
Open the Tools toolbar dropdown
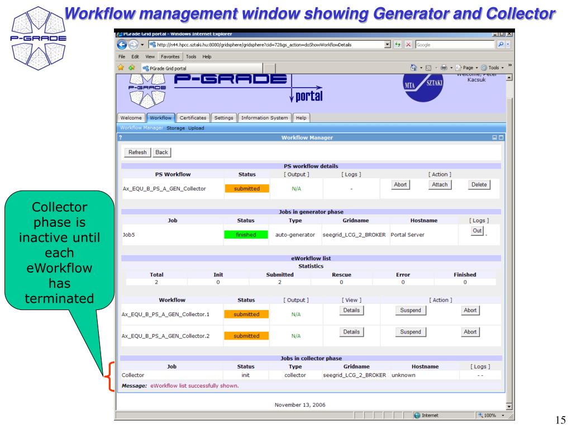[x=493, y=68]
